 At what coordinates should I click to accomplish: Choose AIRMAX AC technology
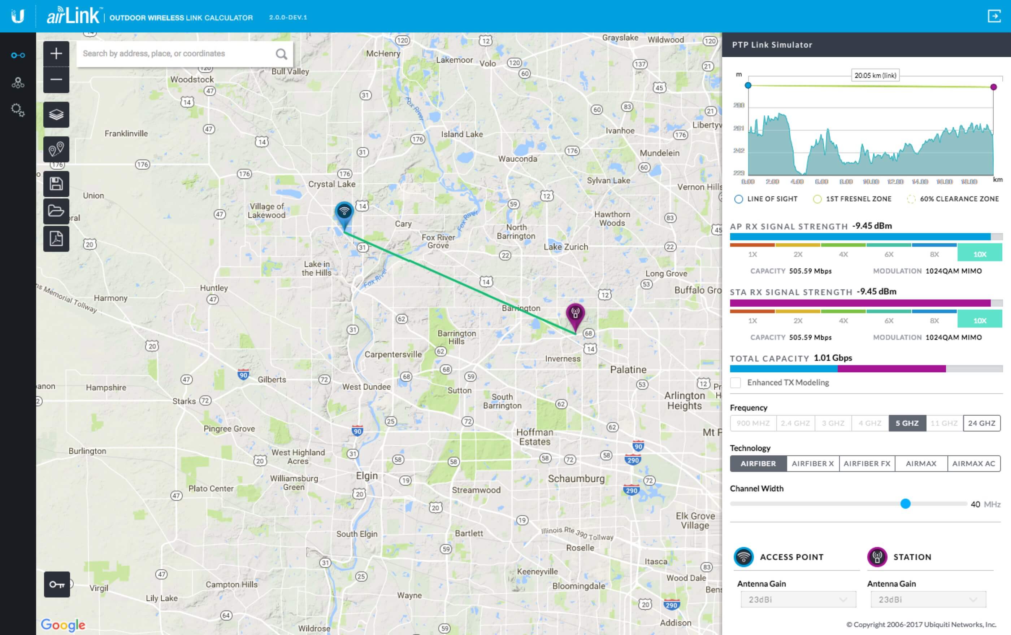[974, 464]
